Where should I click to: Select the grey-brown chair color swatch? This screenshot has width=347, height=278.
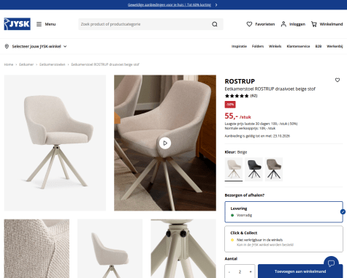pos(274,169)
